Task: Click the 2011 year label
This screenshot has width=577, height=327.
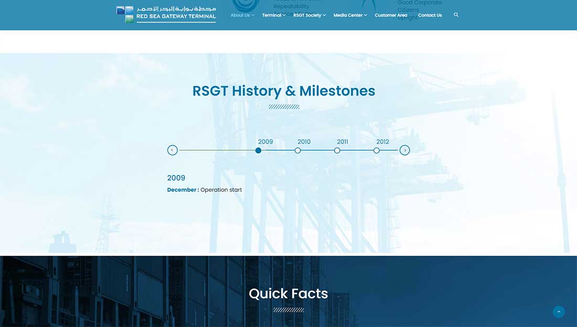Action: (343, 141)
